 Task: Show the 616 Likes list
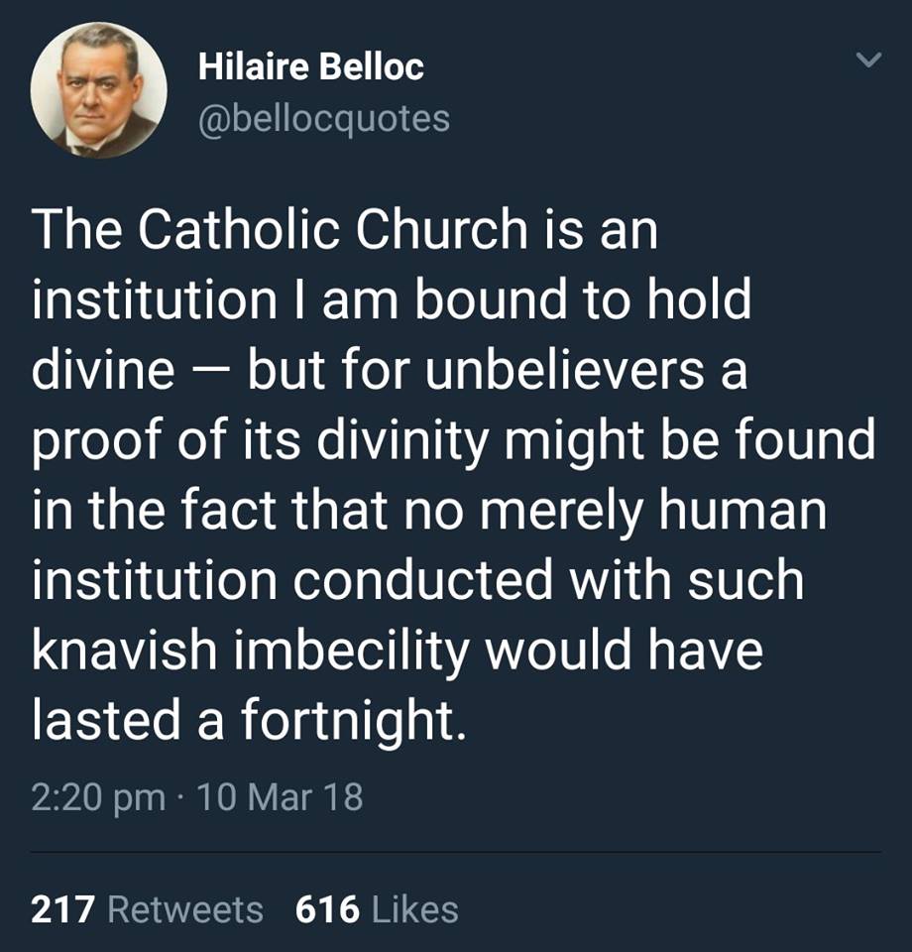pos(377,909)
